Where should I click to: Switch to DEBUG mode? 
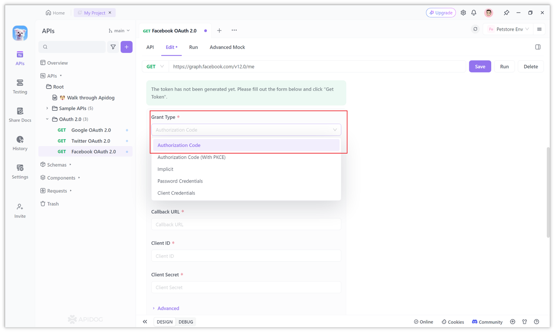pyautogui.click(x=186, y=322)
